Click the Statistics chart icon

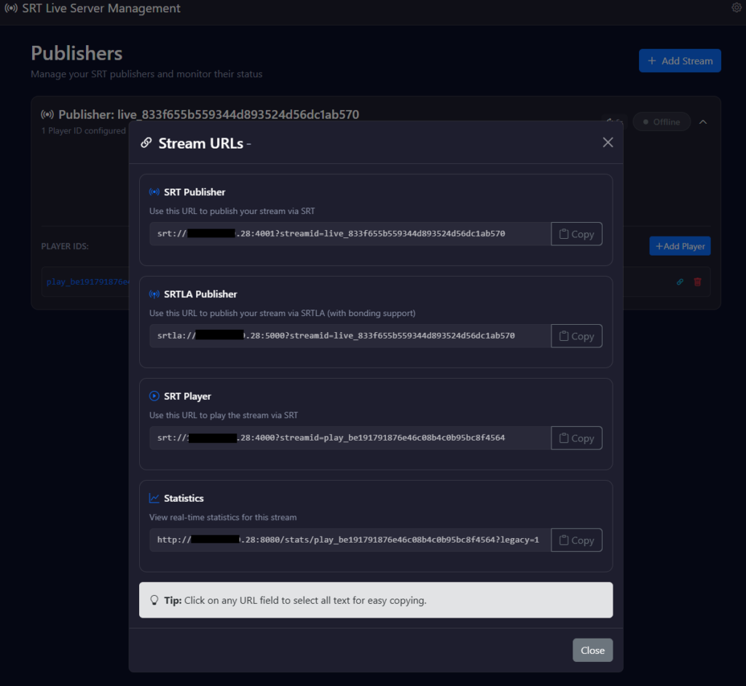coord(154,498)
